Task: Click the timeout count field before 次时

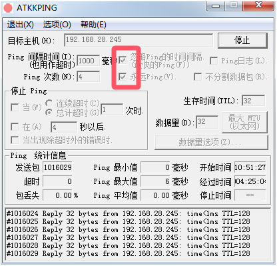Action: pyautogui.click(x=112, y=109)
